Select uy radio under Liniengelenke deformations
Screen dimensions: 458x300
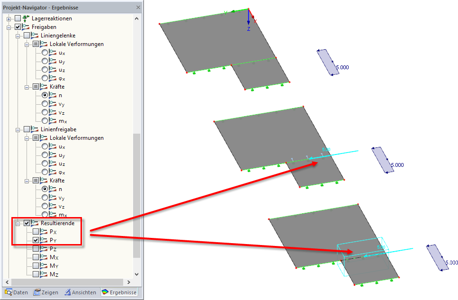point(45,61)
